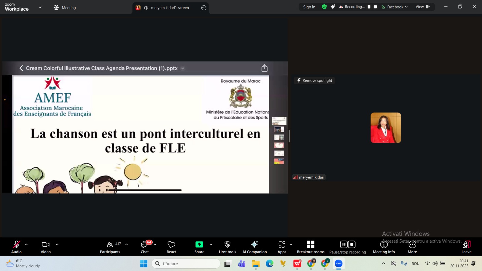Expand audio options arrow beside Audio

(x=27, y=245)
